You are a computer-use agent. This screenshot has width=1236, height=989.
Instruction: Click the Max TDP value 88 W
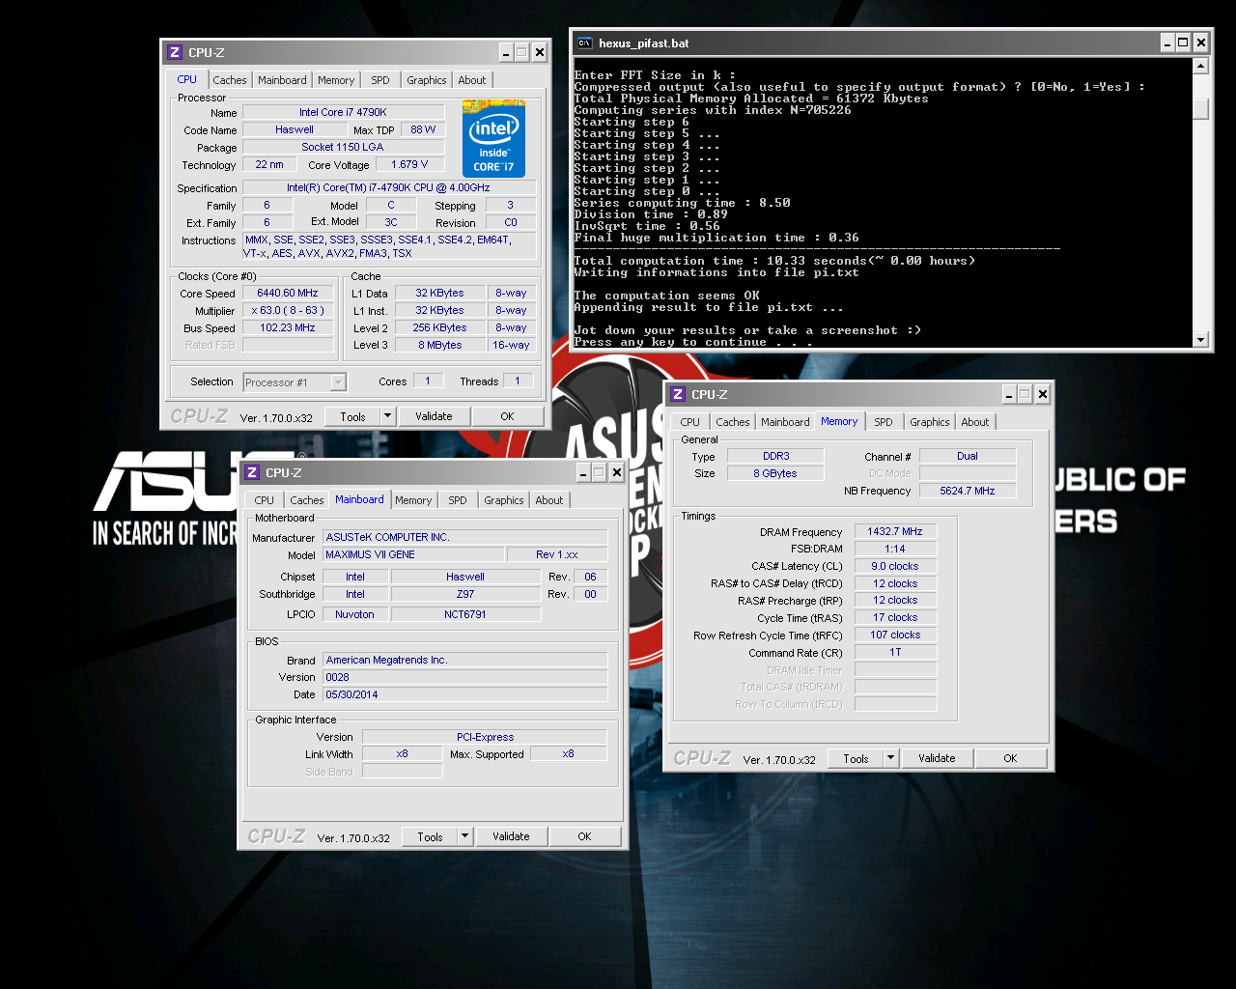coord(423,129)
